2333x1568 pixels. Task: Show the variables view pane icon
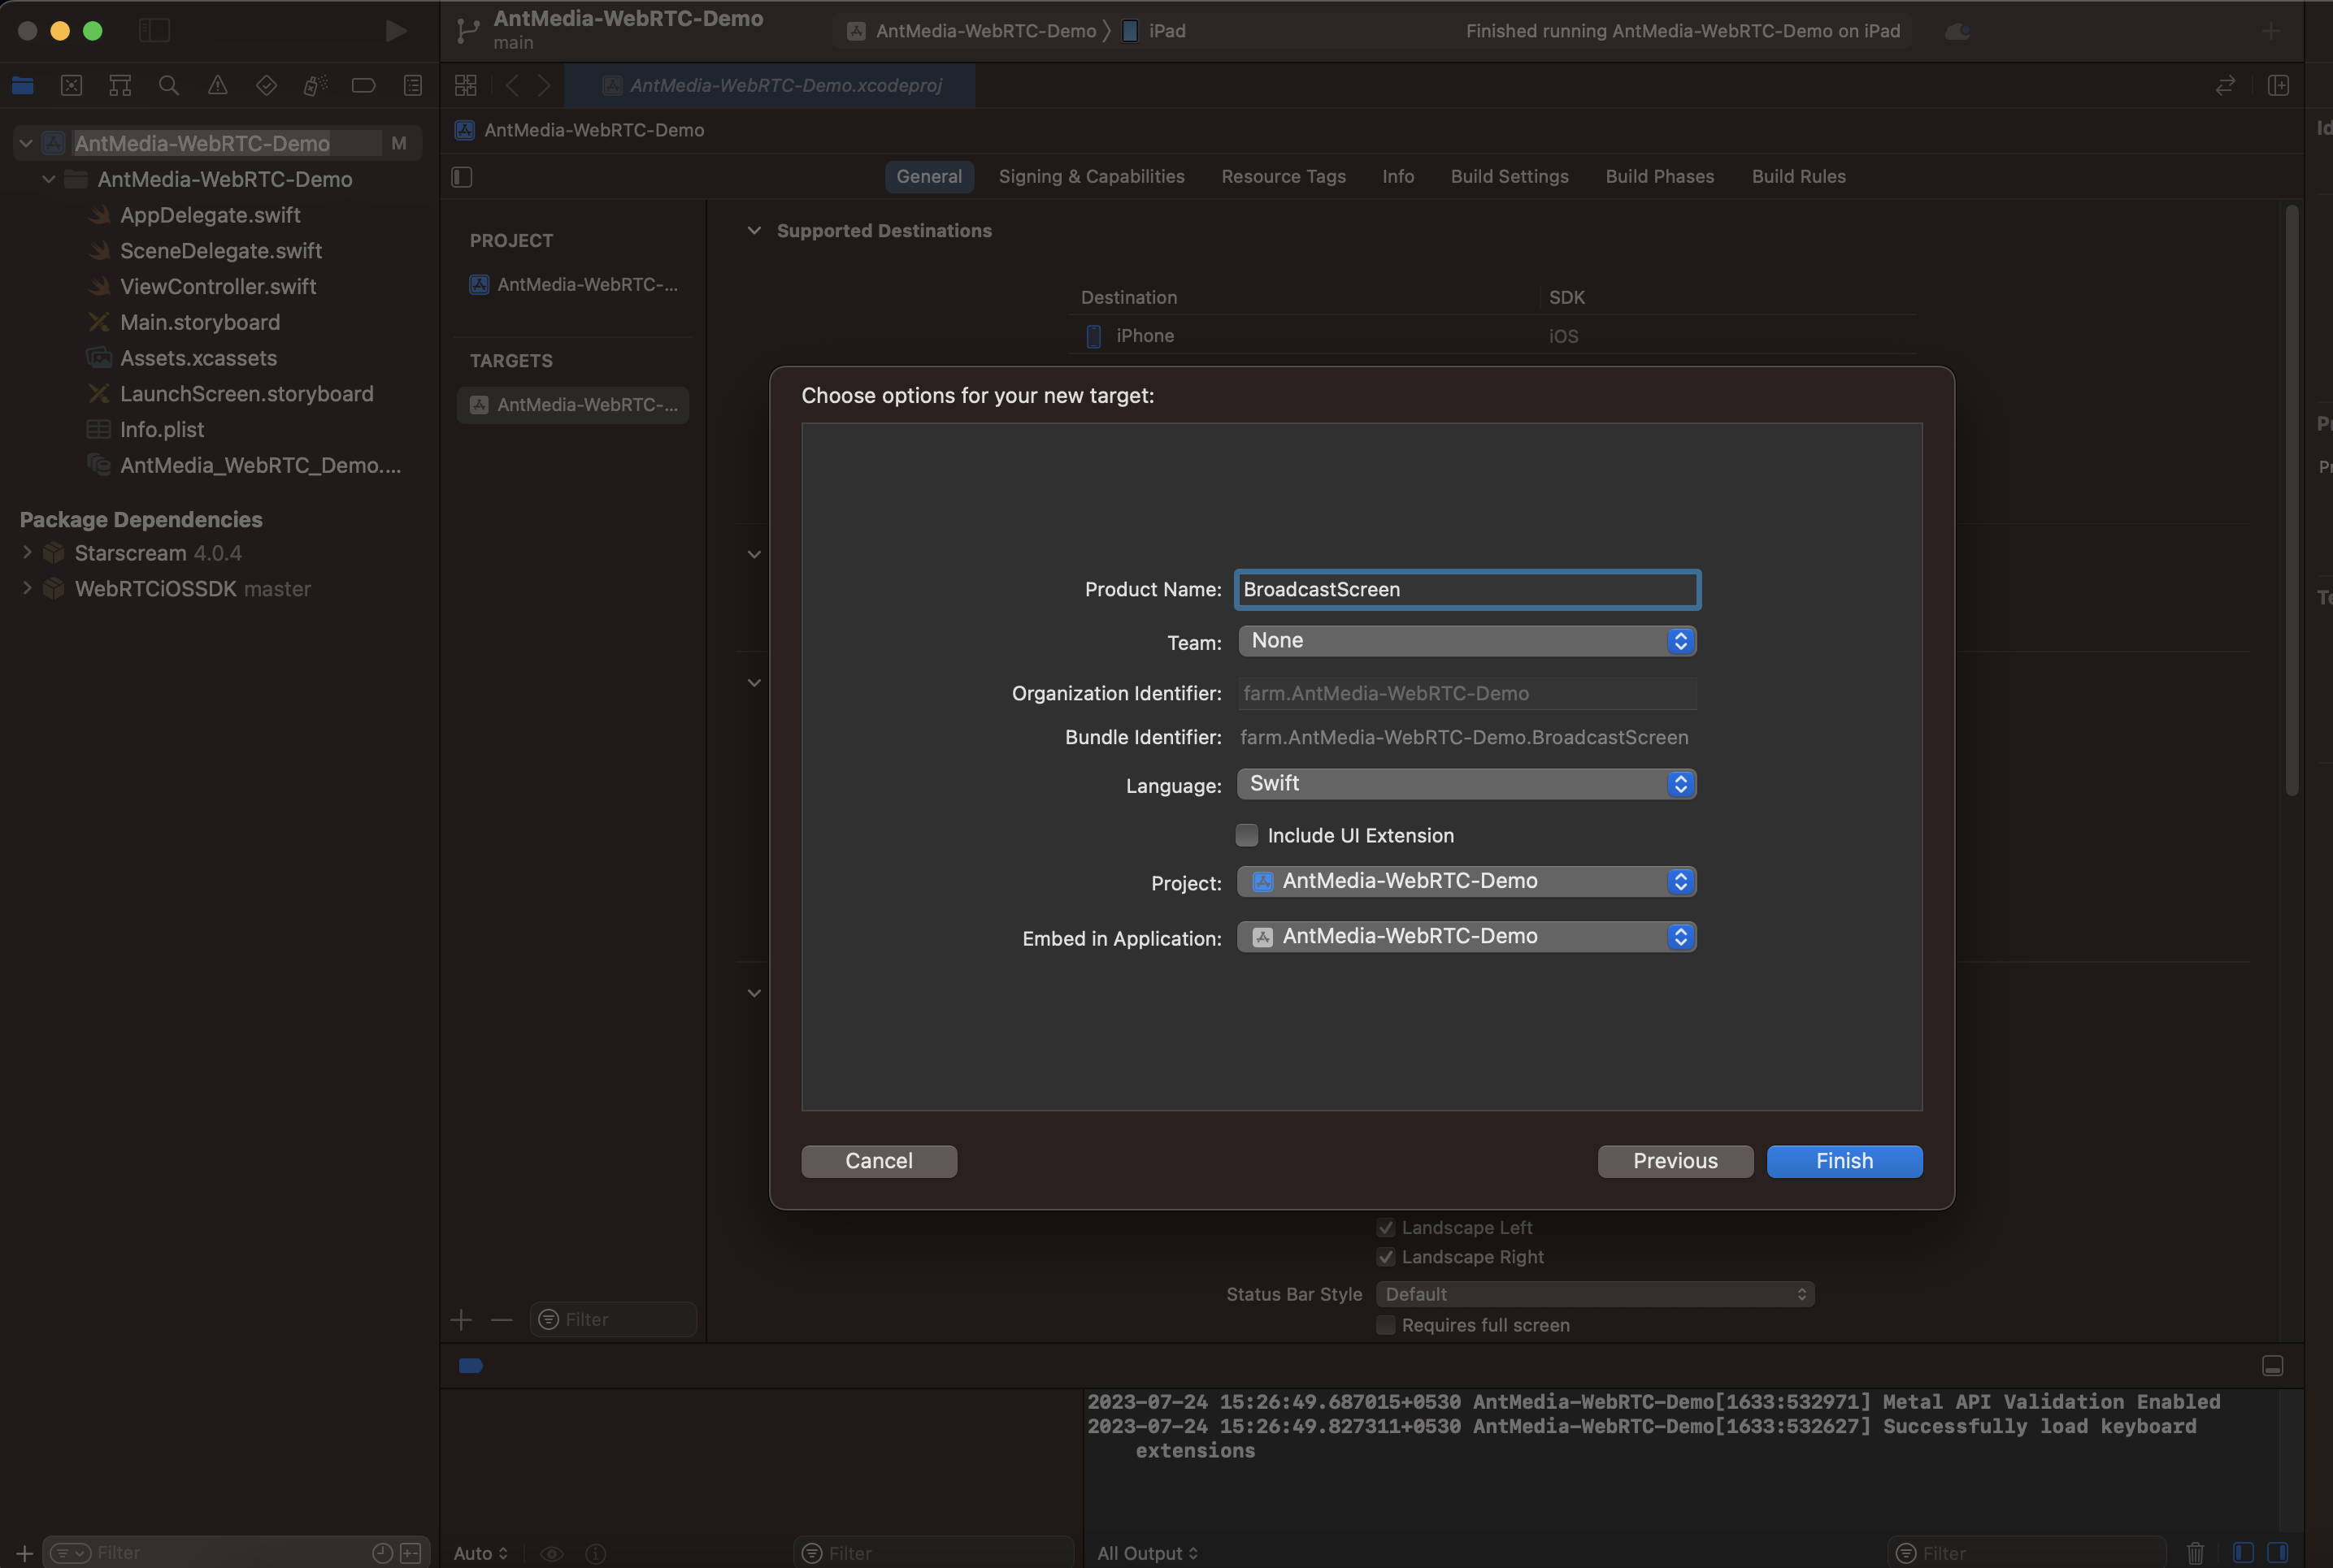[2244, 1553]
